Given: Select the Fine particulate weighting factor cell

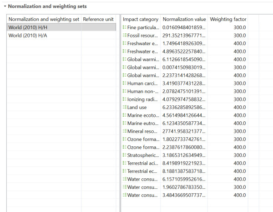Looking at the screenshot, I should [227, 27].
